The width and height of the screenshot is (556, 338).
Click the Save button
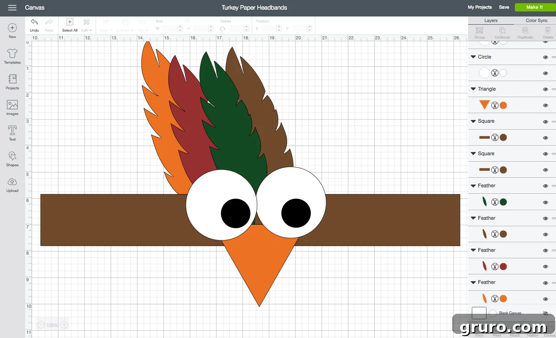point(504,7)
